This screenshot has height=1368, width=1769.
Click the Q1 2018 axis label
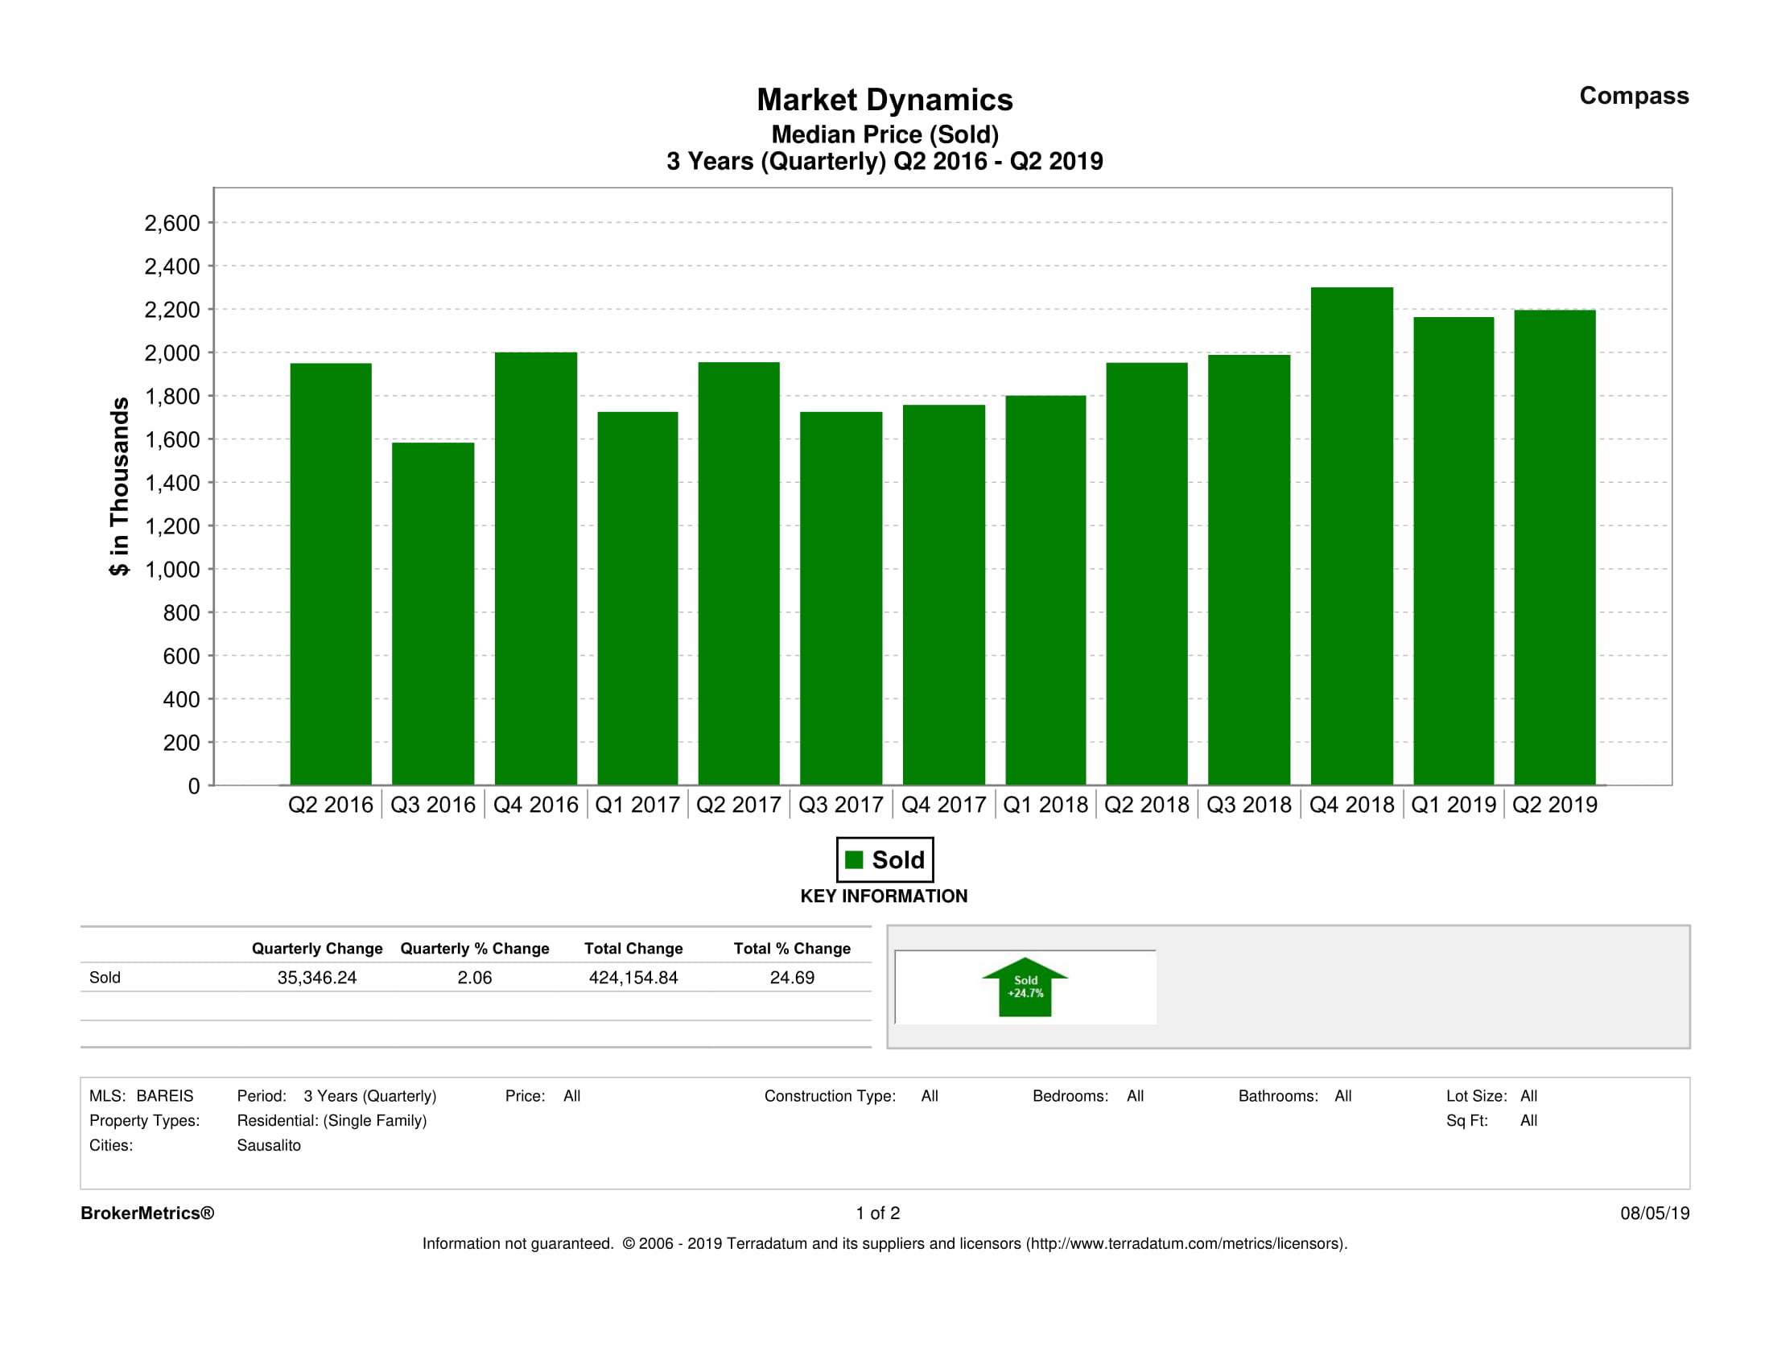1045,804
